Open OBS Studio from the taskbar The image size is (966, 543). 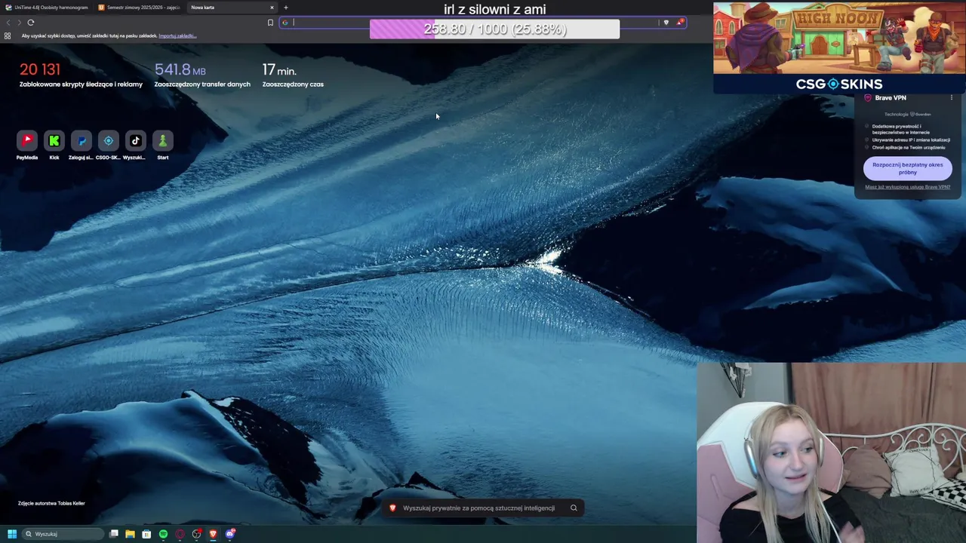[196, 534]
